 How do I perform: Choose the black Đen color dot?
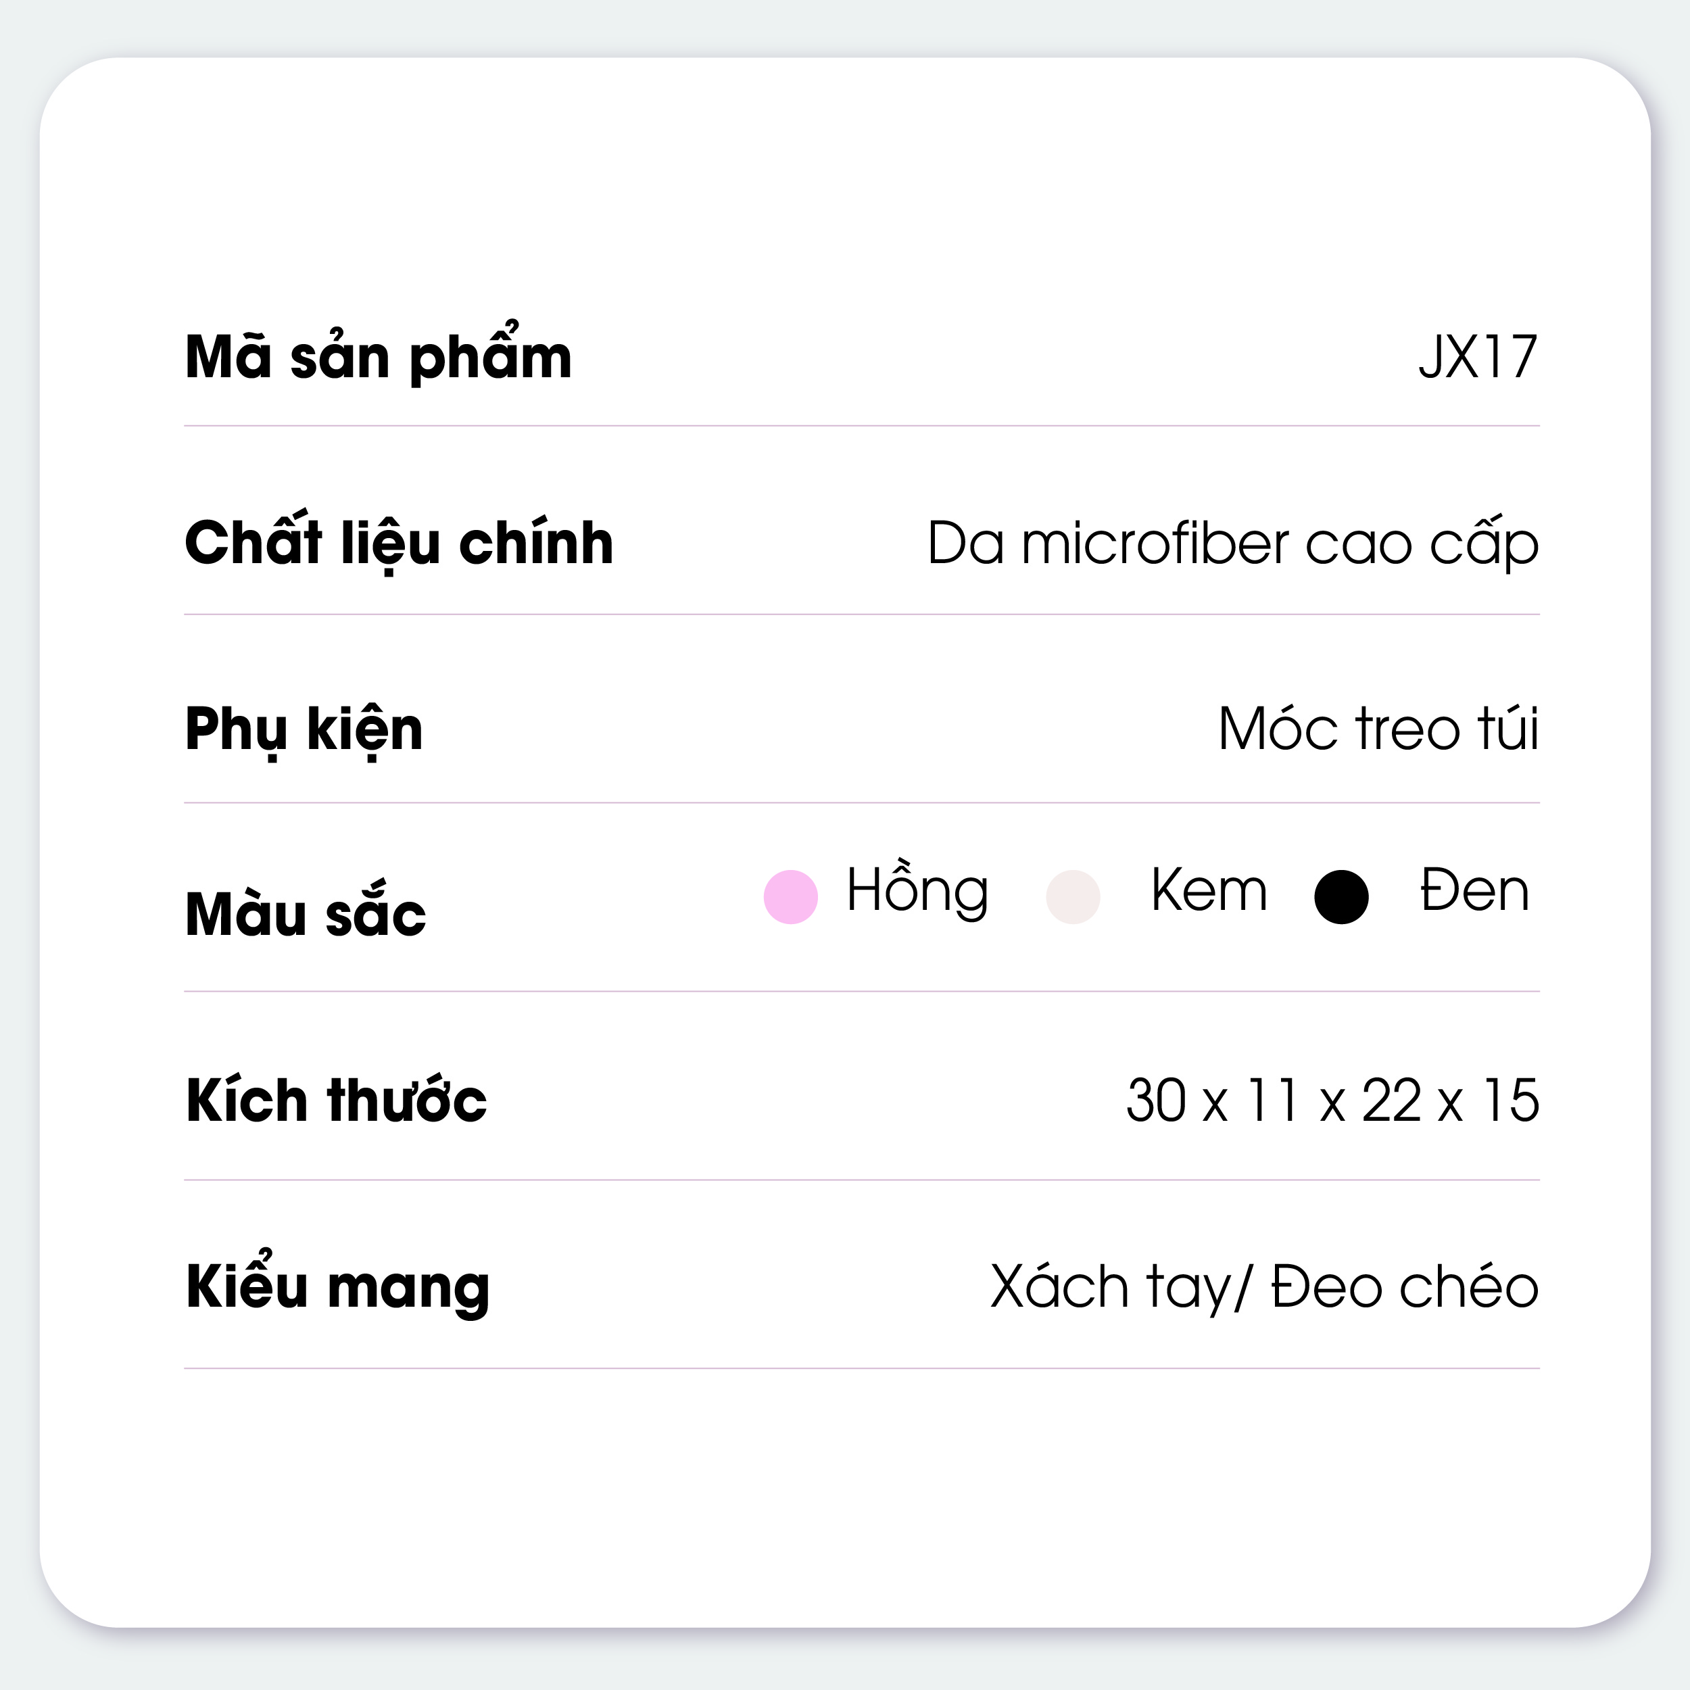(x=1341, y=896)
